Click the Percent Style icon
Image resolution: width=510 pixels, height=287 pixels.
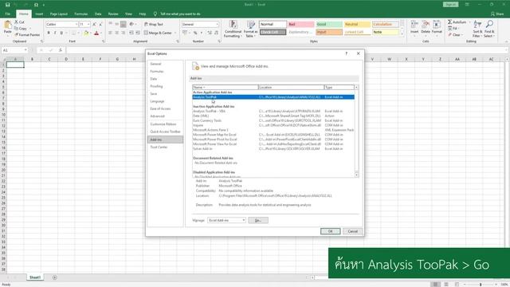point(195,33)
